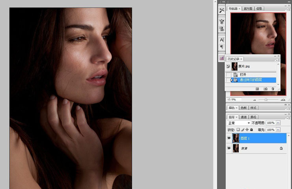292x189 pixels.
Task: Open the Brushes panel icon
Action: pyautogui.click(x=222, y=22)
